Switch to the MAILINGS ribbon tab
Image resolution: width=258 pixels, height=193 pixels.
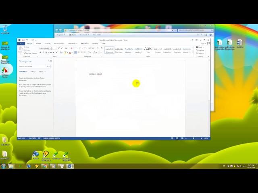[x=85, y=44]
